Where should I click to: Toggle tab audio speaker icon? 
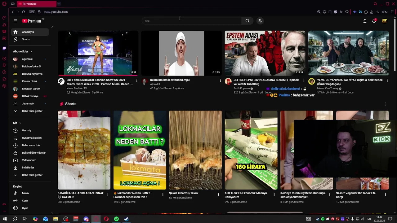(355, 12)
